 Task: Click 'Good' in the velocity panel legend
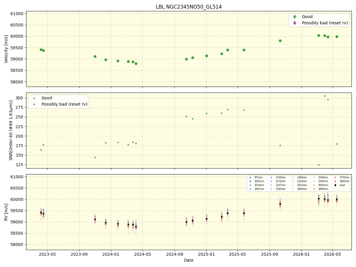click(x=307, y=17)
